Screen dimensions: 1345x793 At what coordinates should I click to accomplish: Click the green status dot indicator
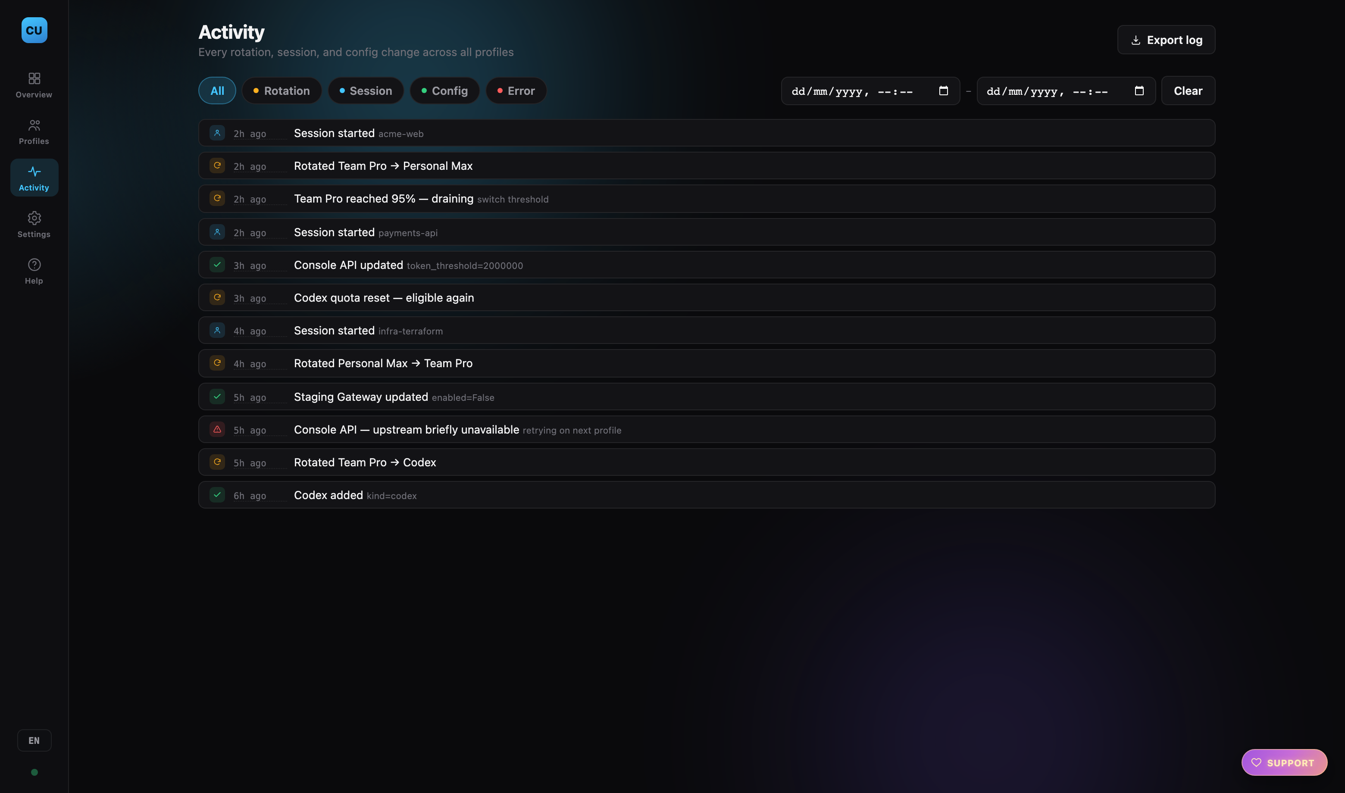point(34,772)
